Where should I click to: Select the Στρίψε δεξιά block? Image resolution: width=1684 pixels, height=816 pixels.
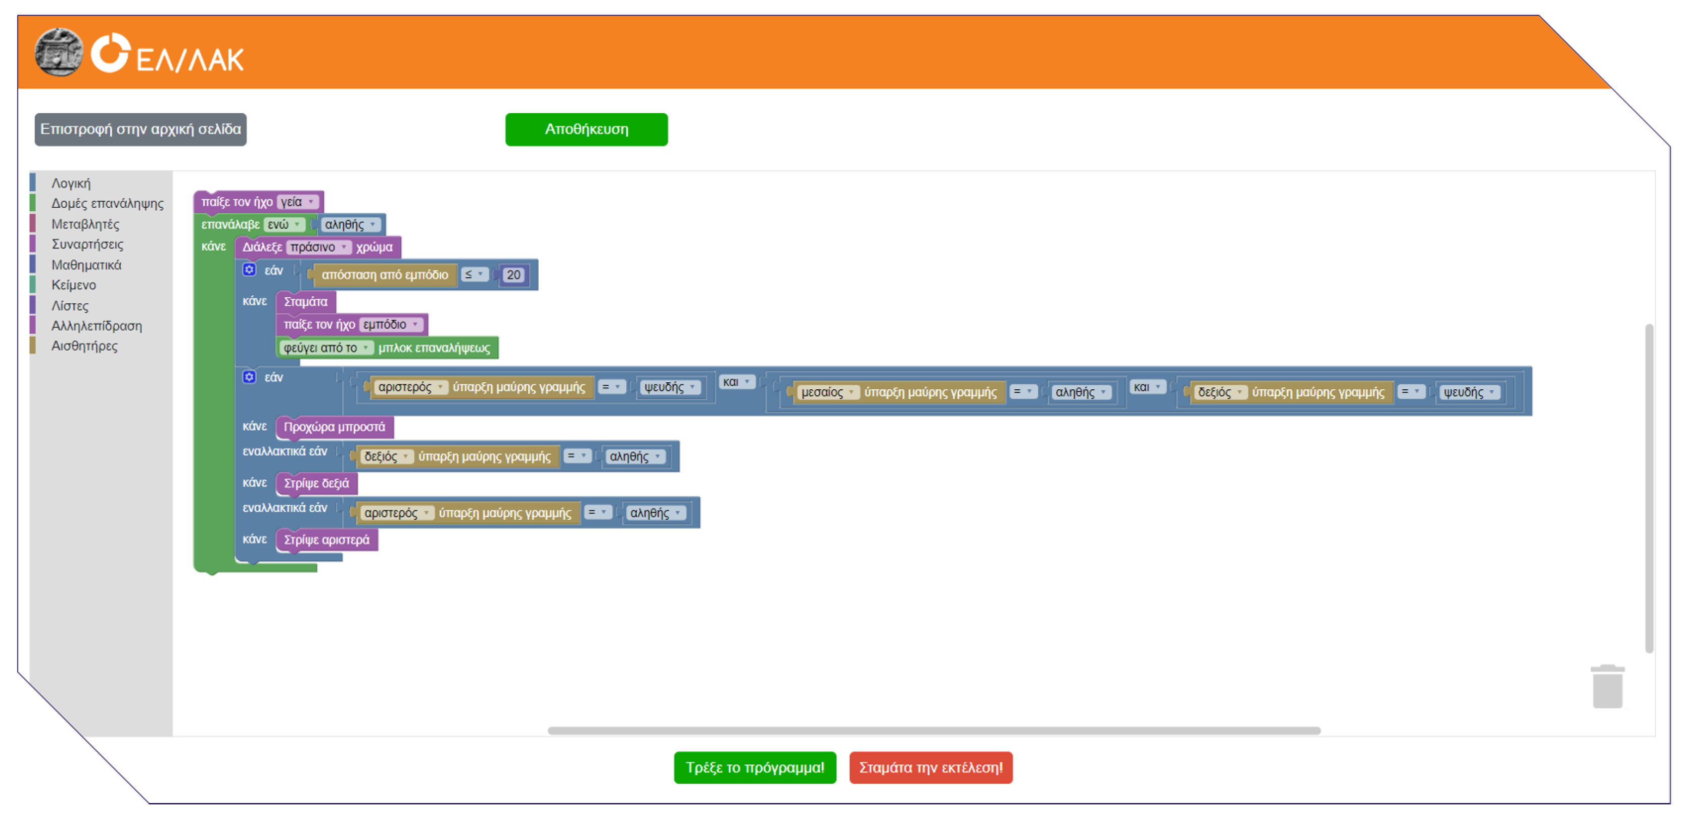click(316, 483)
